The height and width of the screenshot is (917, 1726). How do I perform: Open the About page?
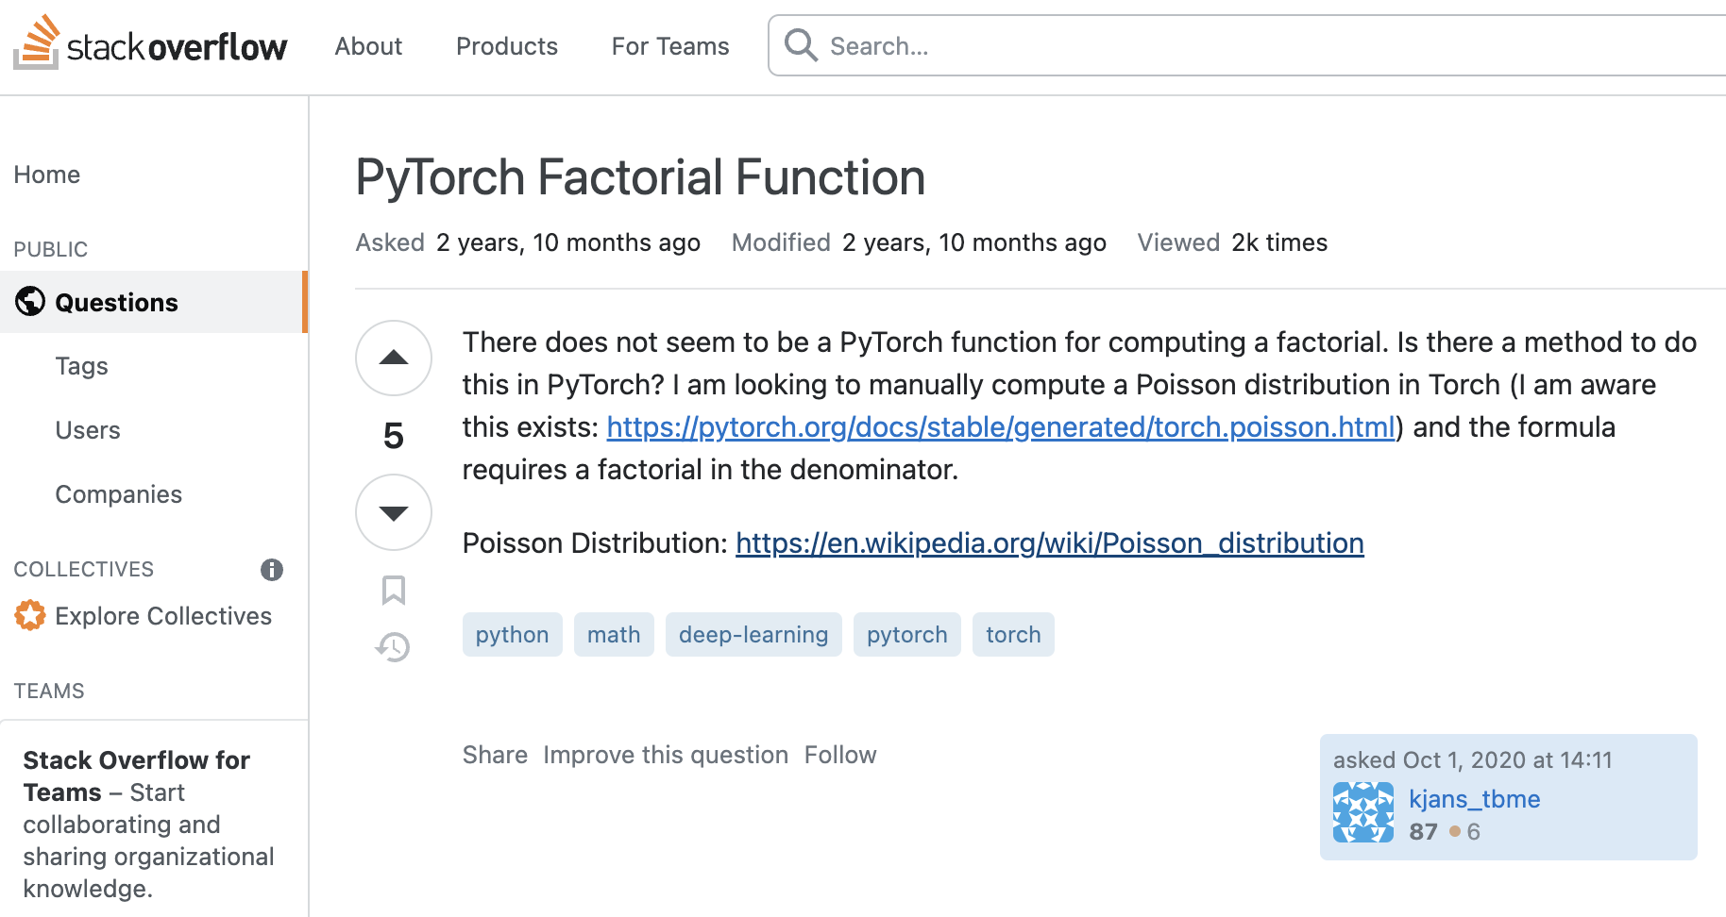click(368, 46)
